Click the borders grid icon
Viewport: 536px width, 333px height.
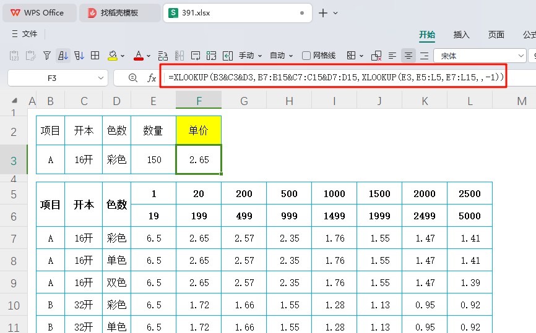351,56
